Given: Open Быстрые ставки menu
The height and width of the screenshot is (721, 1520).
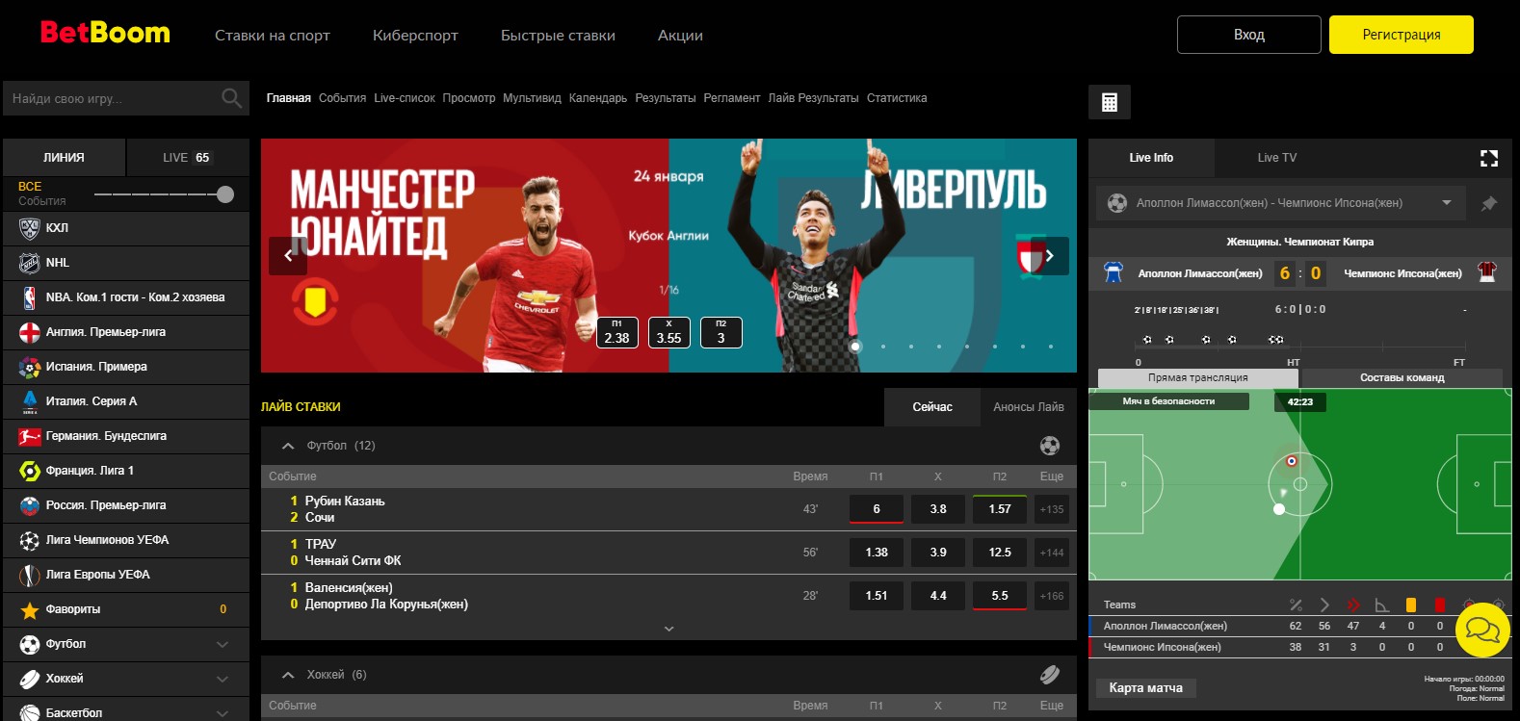Looking at the screenshot, I should 558,36.
